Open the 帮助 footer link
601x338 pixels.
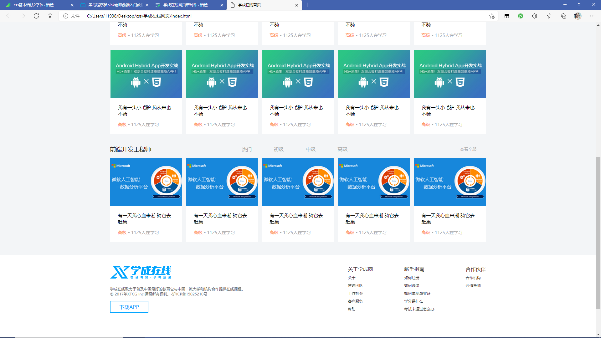[x=352, y=309]
